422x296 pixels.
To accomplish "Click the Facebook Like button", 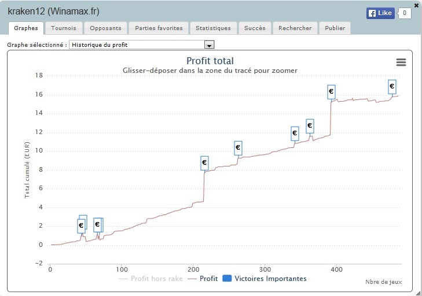I will click(x=380, y=13).
